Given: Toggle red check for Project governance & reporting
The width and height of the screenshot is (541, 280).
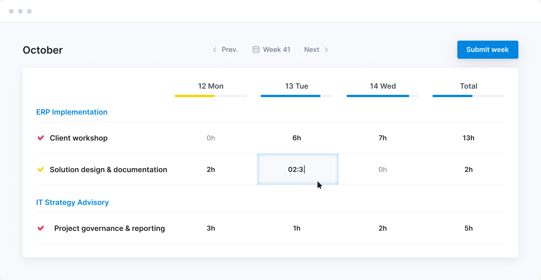Looking at the screenshot, I should (41, 228).
